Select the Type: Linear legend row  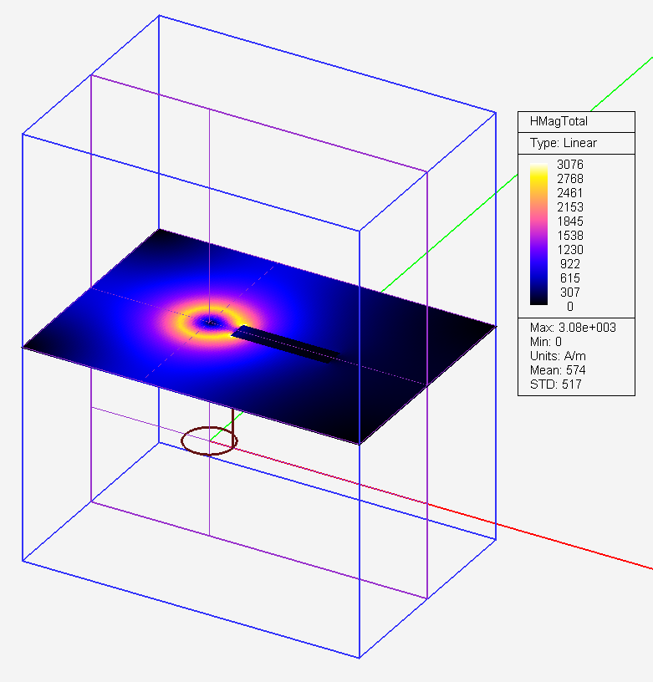point(563,143)
